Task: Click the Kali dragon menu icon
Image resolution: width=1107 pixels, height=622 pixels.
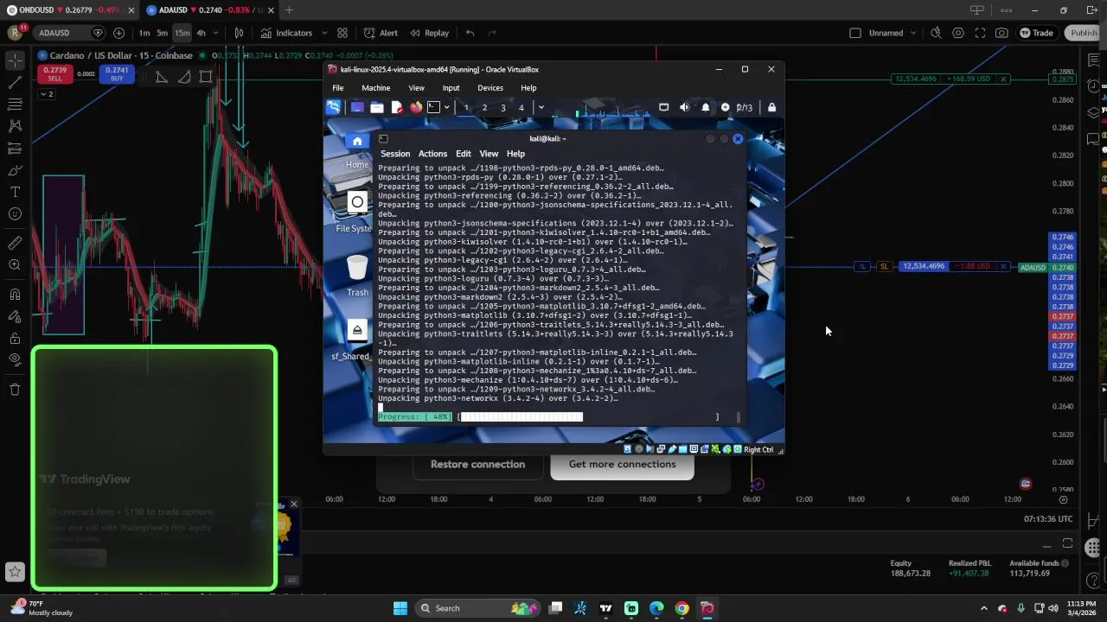Action: click(x=333, y=107)
